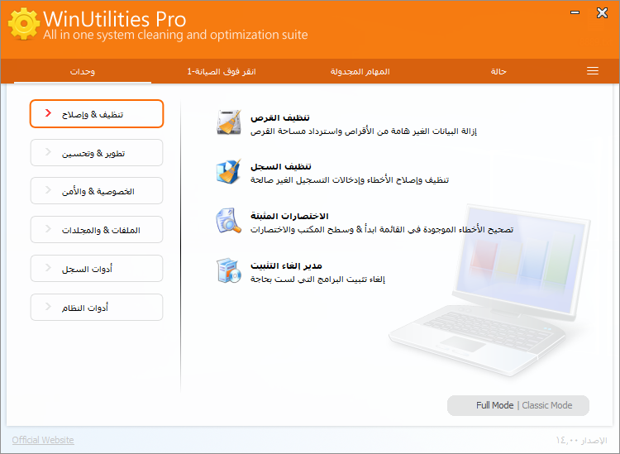Click the تنظيف القرص title

pos(280,117)
